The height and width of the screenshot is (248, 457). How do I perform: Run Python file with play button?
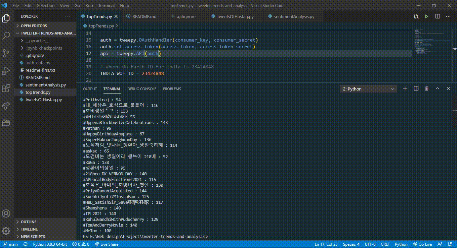click(427, 16)
